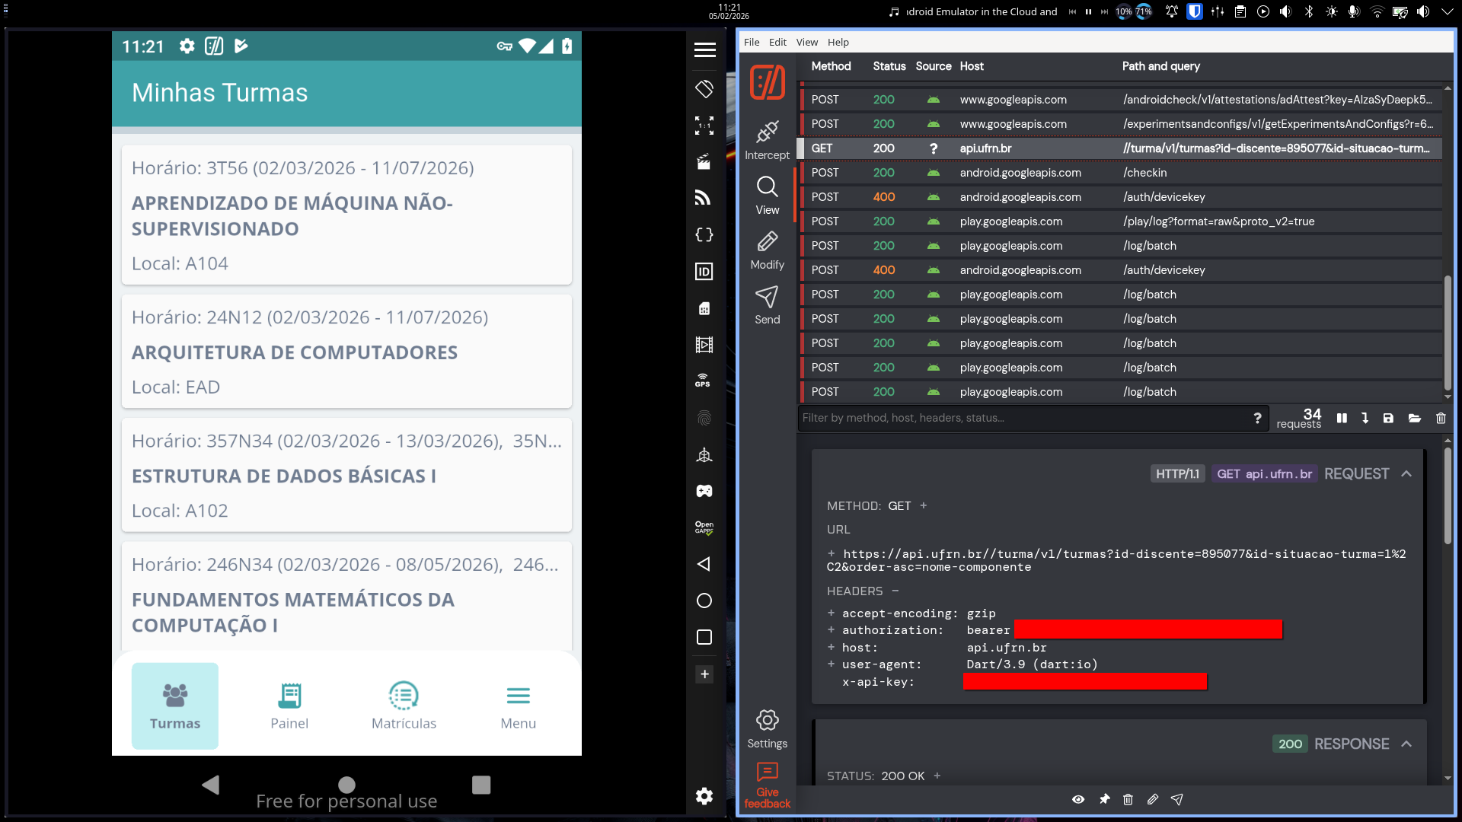Pause request interception with the pause icon
Image resolution: width=1462 pixels, height=822 pixels.
1342,418
